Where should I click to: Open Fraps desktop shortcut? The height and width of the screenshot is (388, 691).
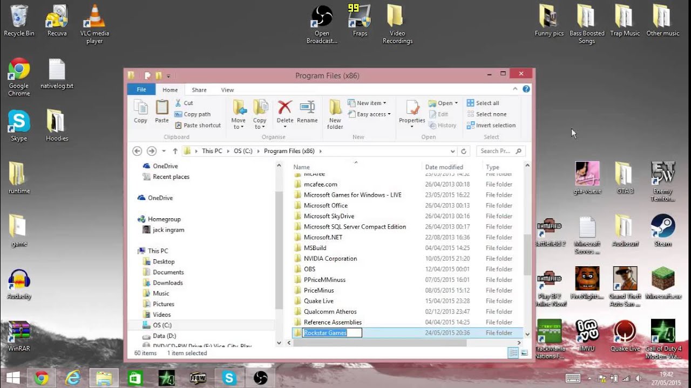(x=360, y=22)
